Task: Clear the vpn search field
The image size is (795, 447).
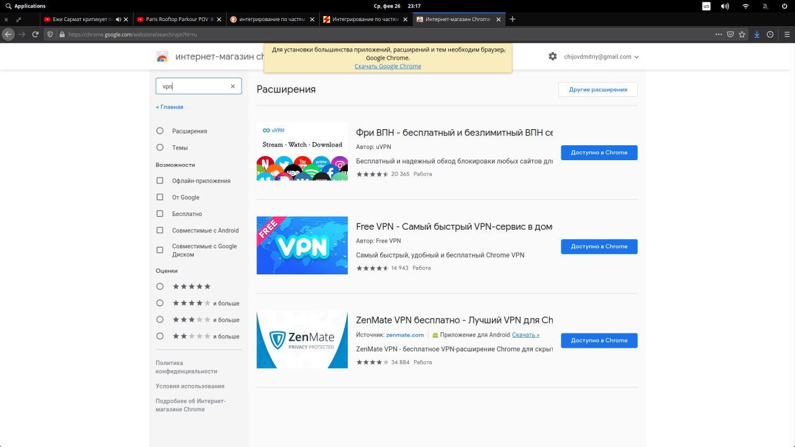Action: (x=233, y=86)
